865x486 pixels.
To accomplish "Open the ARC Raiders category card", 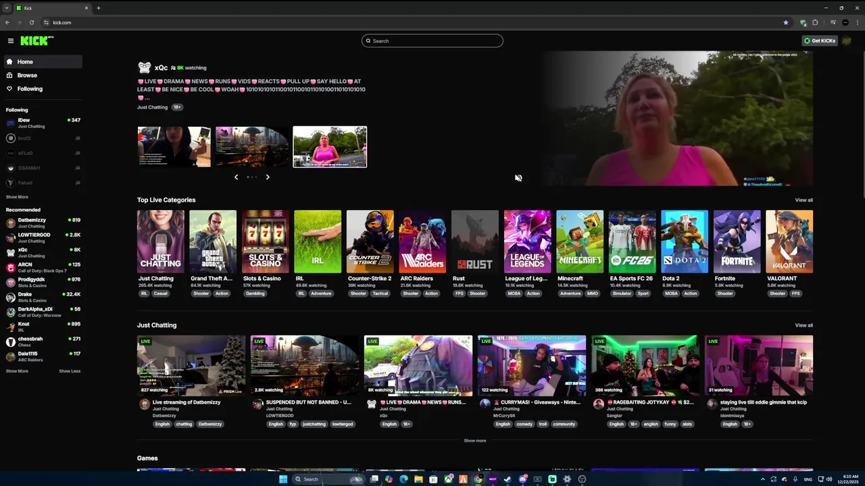I will [422, 242].
